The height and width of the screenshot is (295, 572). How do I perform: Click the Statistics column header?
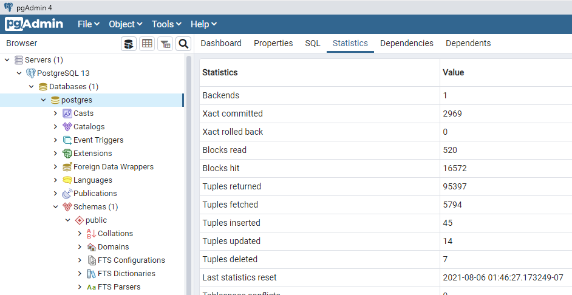pyautogui.click(x=319, y=73)
